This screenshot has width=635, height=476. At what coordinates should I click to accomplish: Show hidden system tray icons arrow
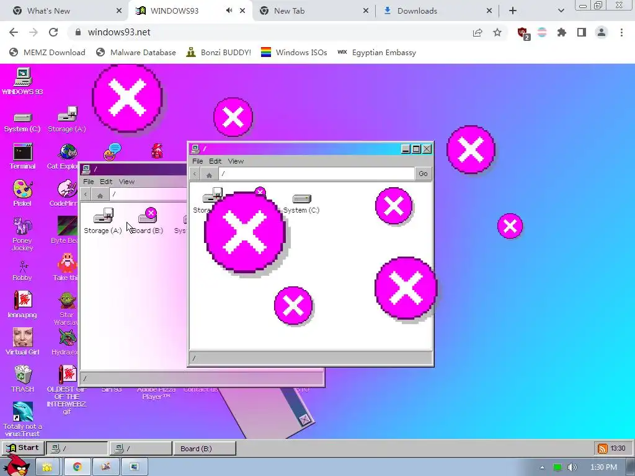(542, 467)
